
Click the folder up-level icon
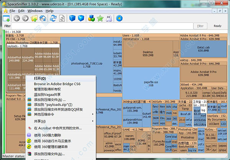click(34, 18)
